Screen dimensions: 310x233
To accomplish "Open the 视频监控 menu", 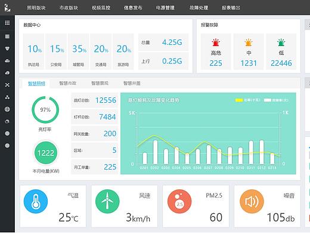I will 101,8.
